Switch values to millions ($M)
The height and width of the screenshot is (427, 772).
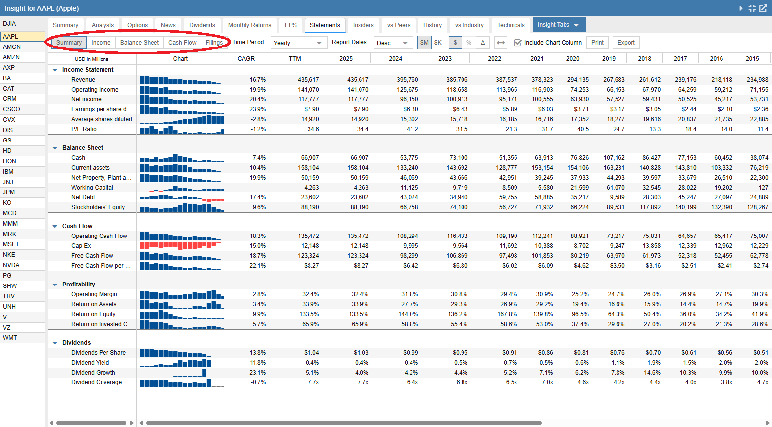point(424,43)
